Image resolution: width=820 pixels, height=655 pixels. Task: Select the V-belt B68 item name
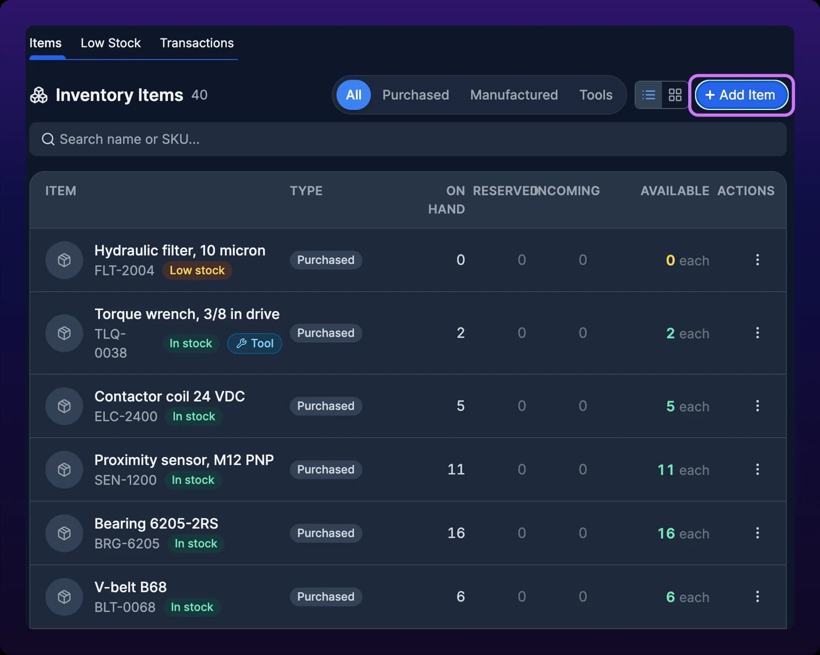click(131, 587)
